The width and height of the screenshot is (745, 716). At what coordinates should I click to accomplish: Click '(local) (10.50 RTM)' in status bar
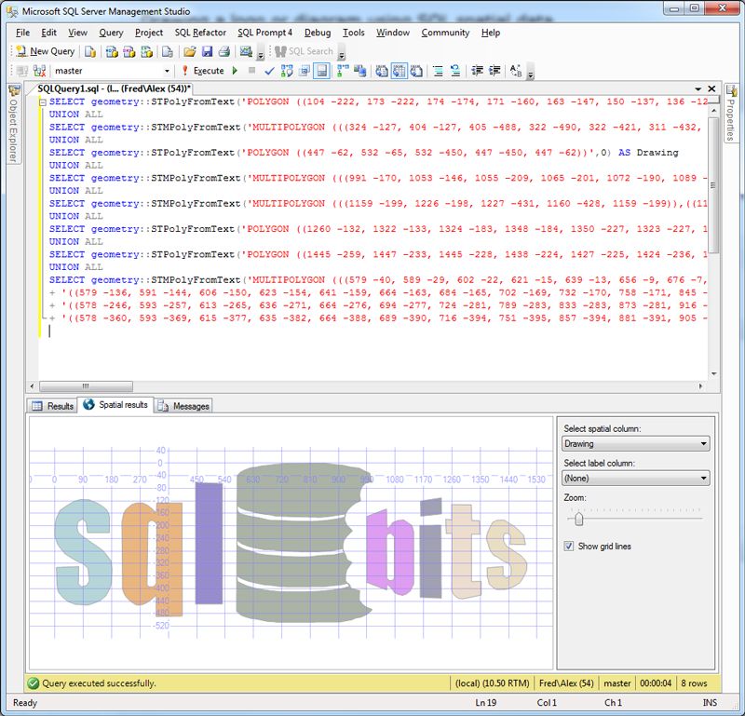point(493,683)
